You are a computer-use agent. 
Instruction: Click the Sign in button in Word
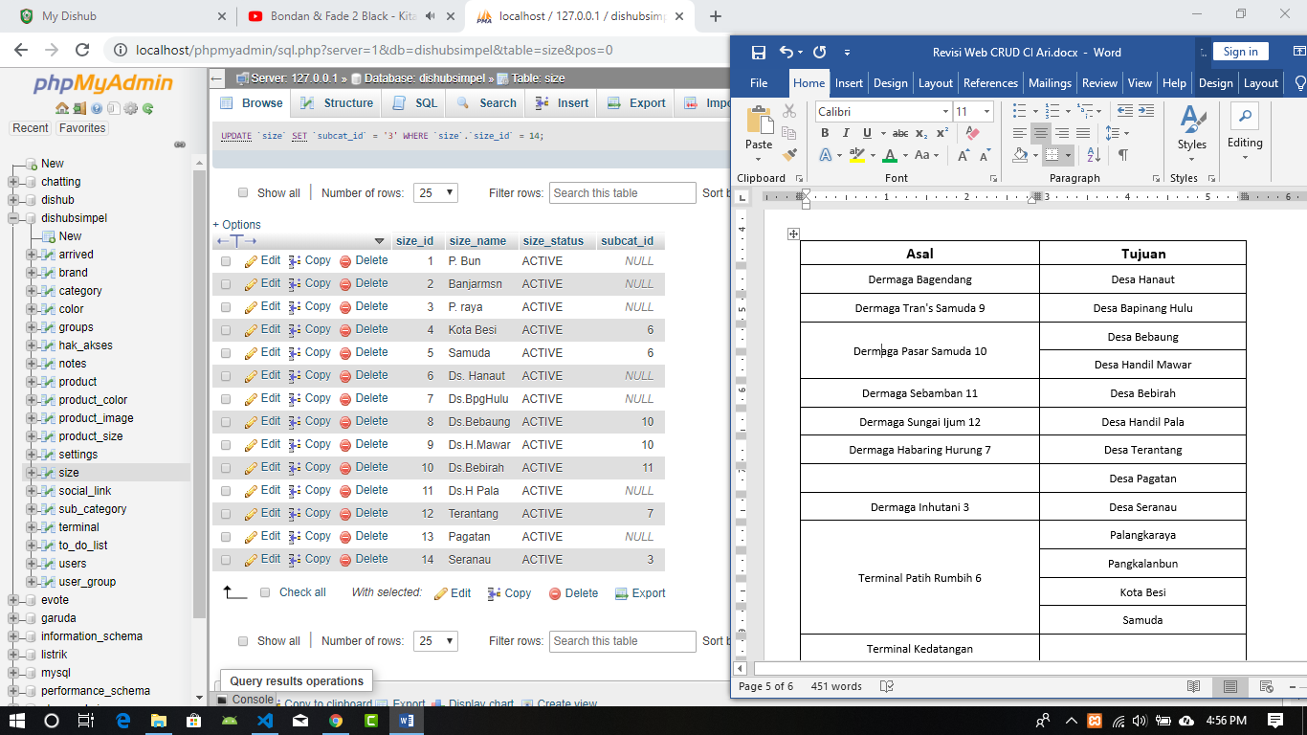click(x=1240, y=52)
